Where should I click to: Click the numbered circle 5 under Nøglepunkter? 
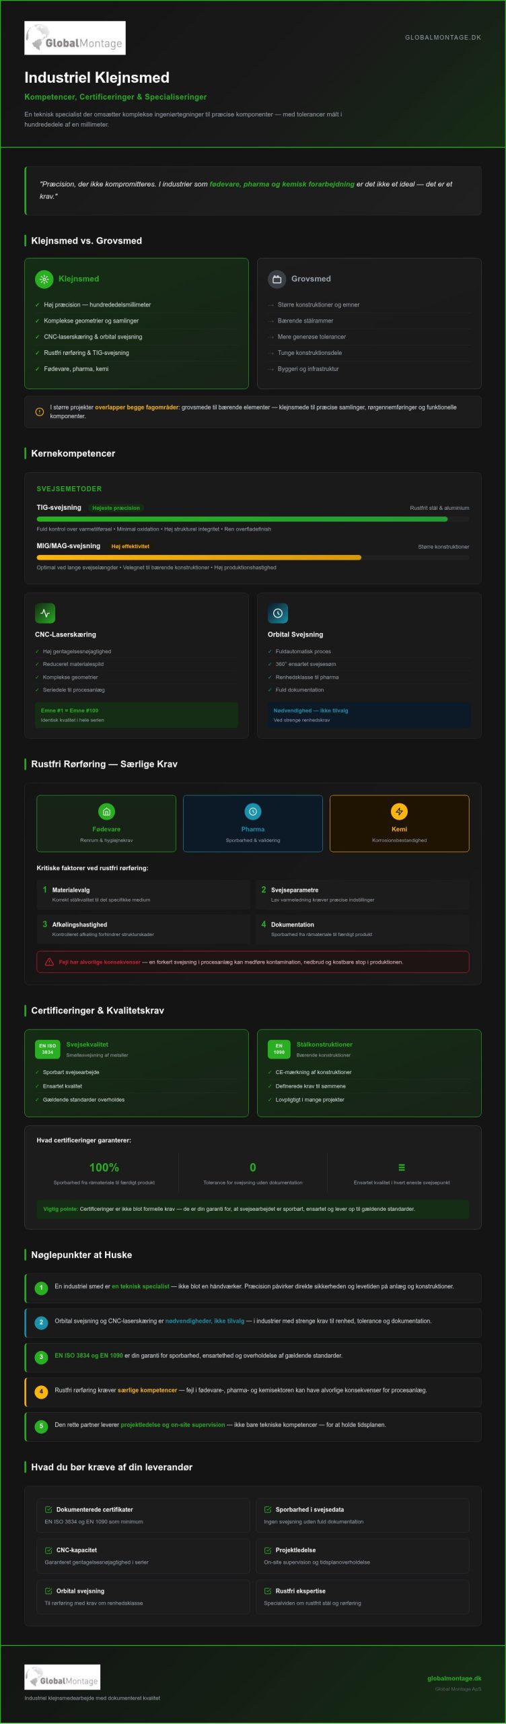(x=41, y=1426)
